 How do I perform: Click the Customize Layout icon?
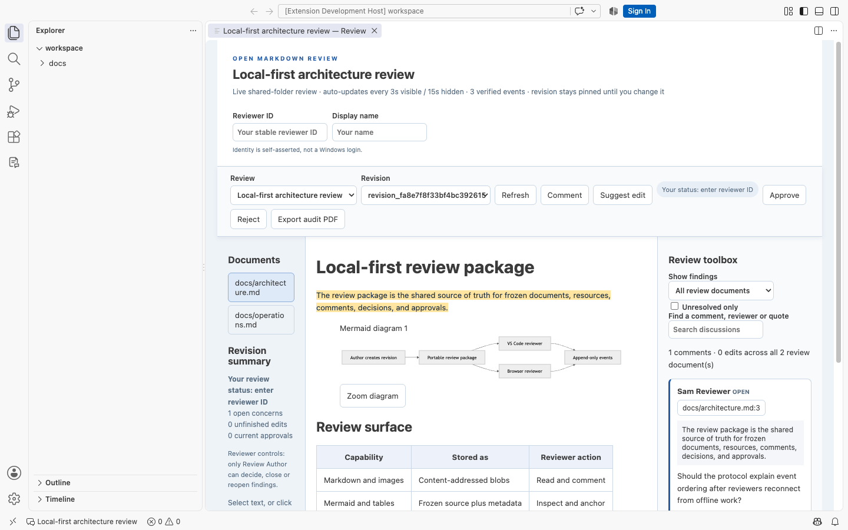coord(789,11)
